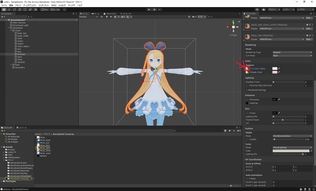Pick Shade Color with the eyedropper icon
Viewport: 316px width, 191px height.
pyautogui.click(x=279, y=72)
